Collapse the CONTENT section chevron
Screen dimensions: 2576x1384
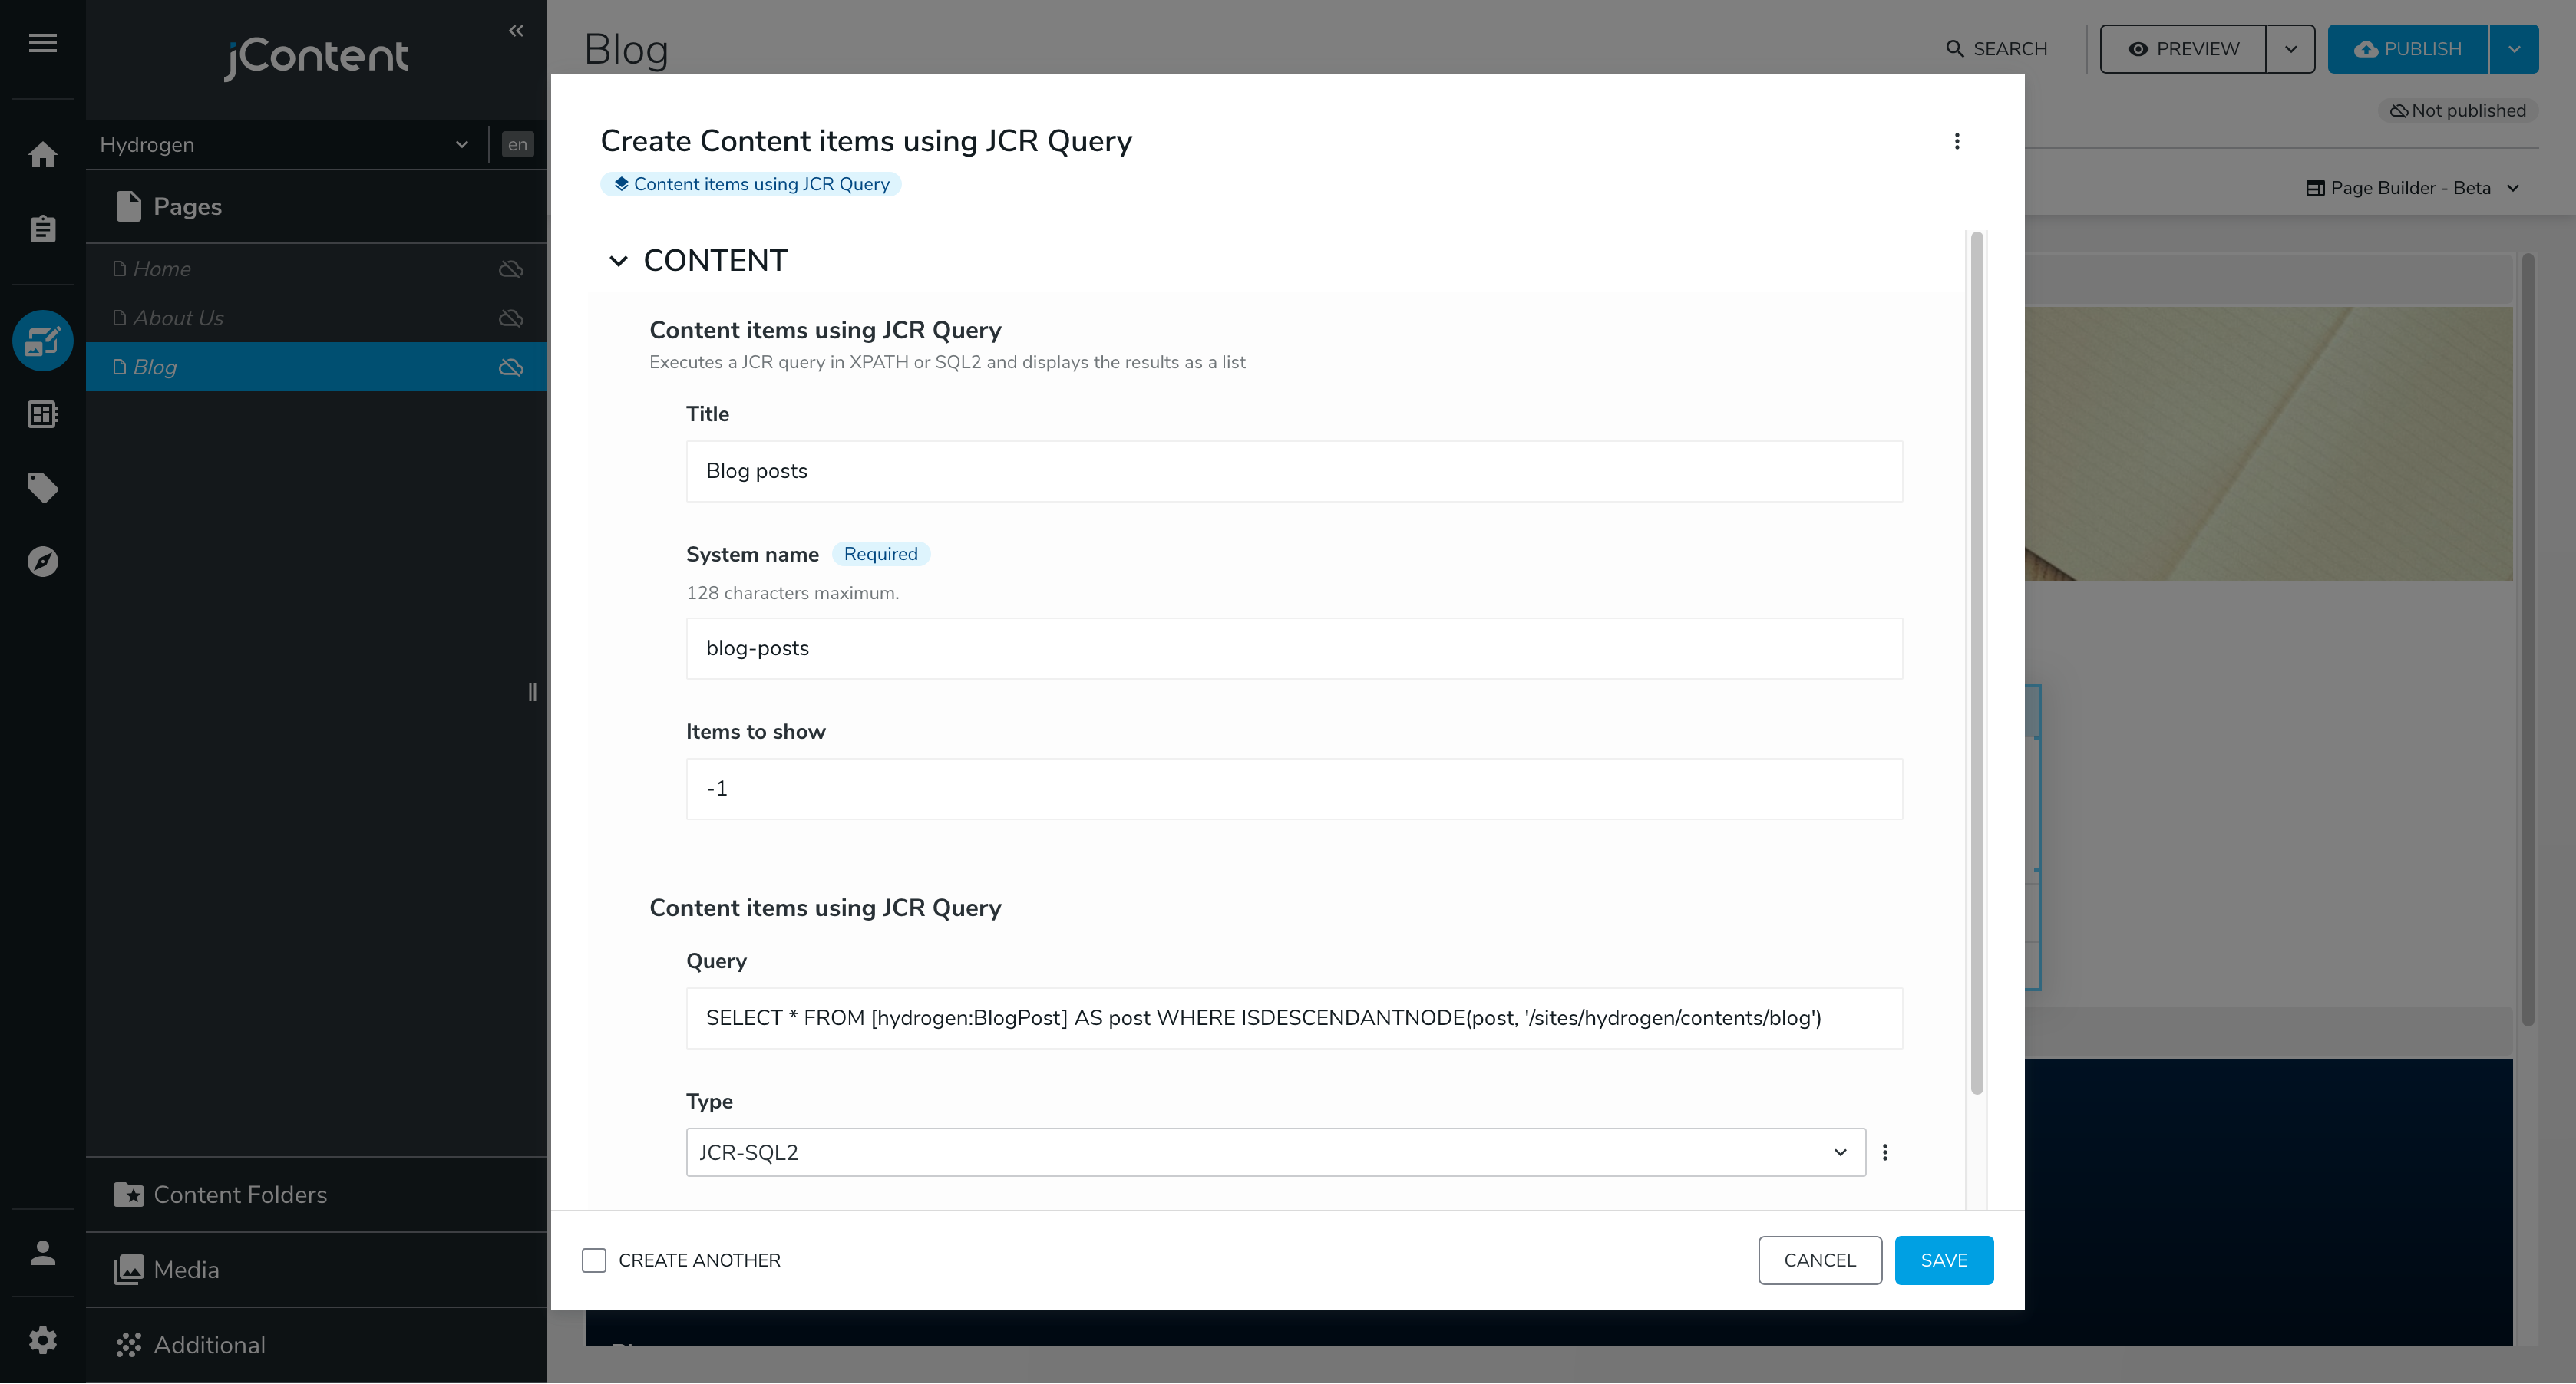click(x=618, y=261)
